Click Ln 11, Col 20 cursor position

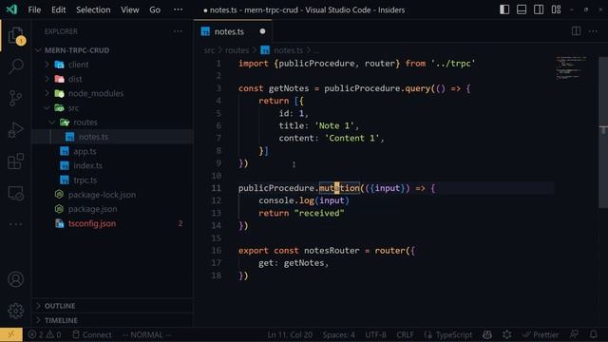(290, 334)
